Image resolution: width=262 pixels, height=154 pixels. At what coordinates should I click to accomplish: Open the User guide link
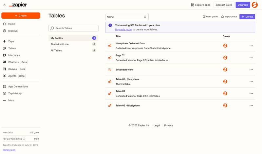(x=210, y=17)
